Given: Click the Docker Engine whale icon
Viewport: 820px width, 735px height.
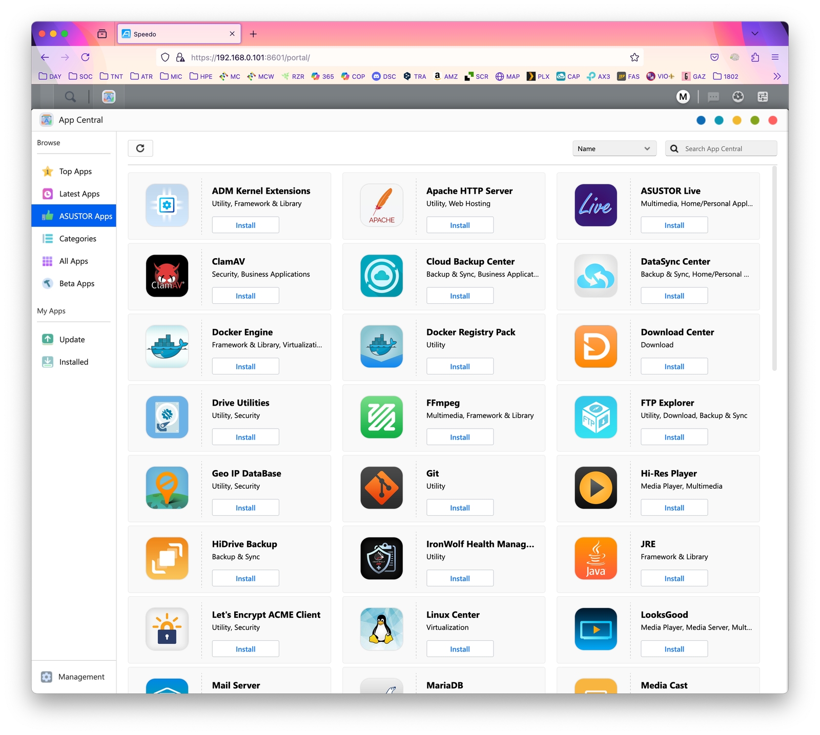Looking at the screenshot, I should (167, 347).
